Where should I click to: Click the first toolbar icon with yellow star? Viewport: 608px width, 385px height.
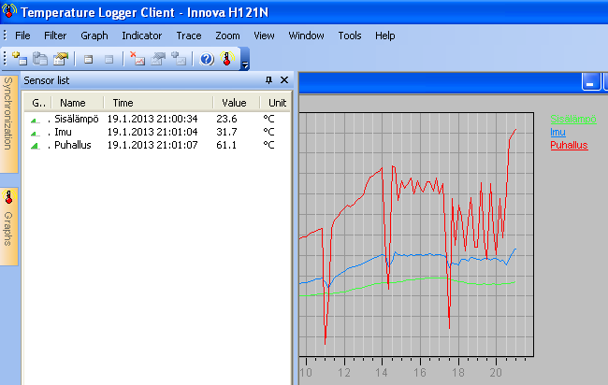tap(20, 59)
